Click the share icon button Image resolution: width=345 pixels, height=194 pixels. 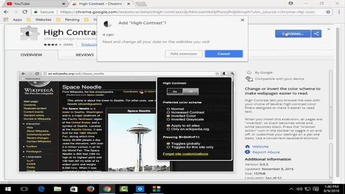tap(316, 33)
